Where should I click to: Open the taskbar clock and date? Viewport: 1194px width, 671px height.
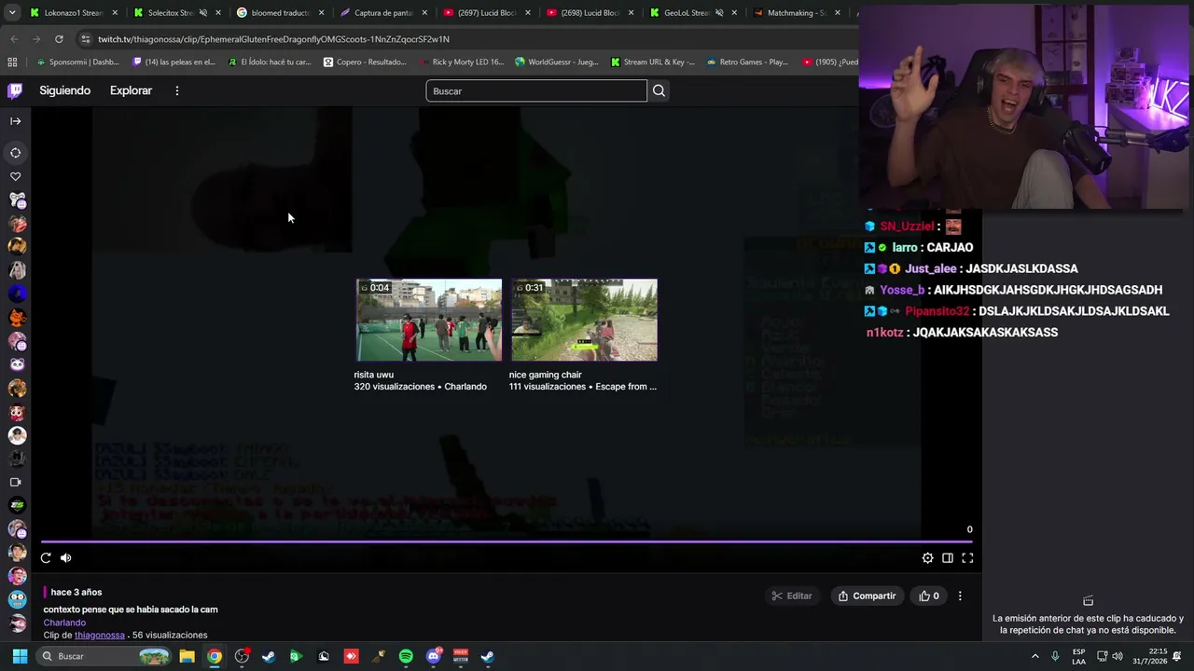[x=1149, y=656]
